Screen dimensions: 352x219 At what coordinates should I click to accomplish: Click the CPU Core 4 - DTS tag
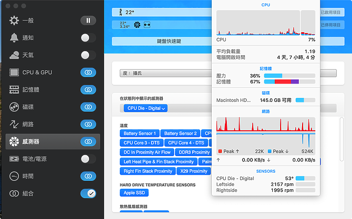[186, 143]
